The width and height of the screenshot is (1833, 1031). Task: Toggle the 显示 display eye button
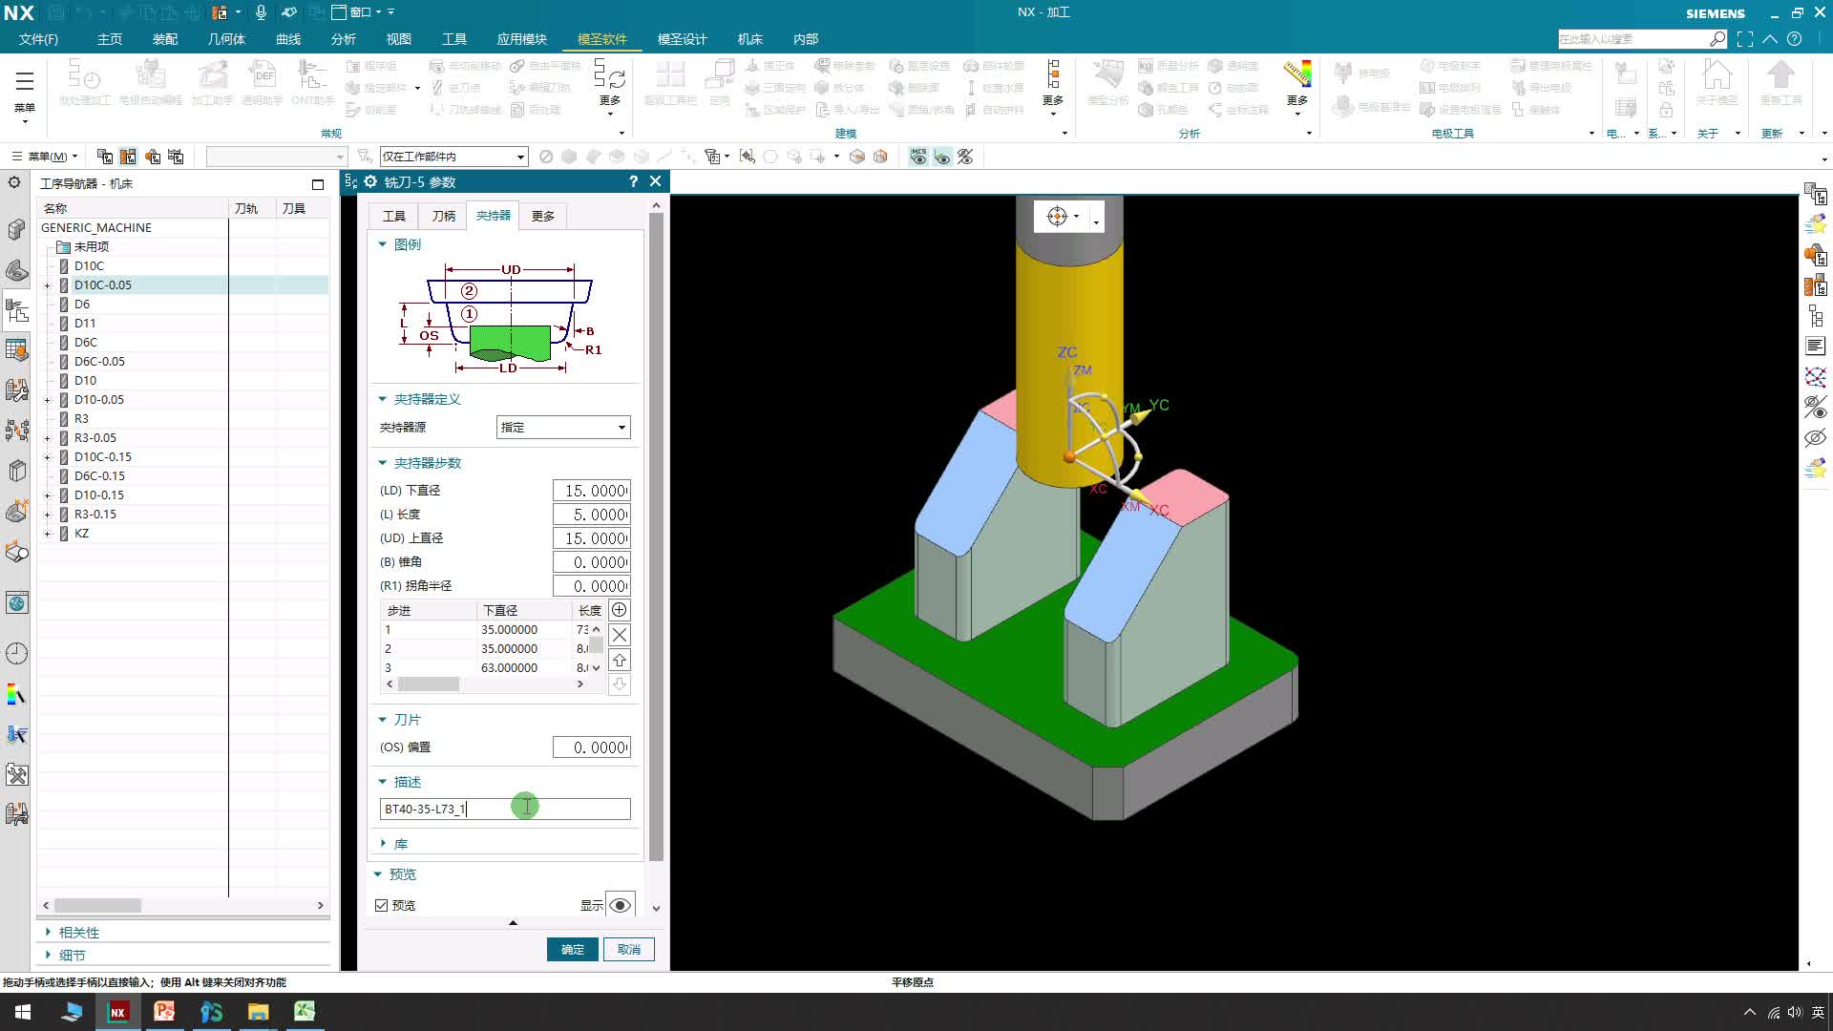tap(620, 905)
